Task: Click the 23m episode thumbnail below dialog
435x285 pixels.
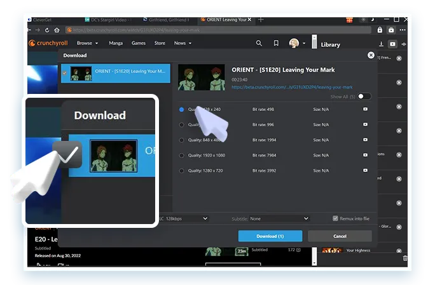Action: click(x=227, y=251)
